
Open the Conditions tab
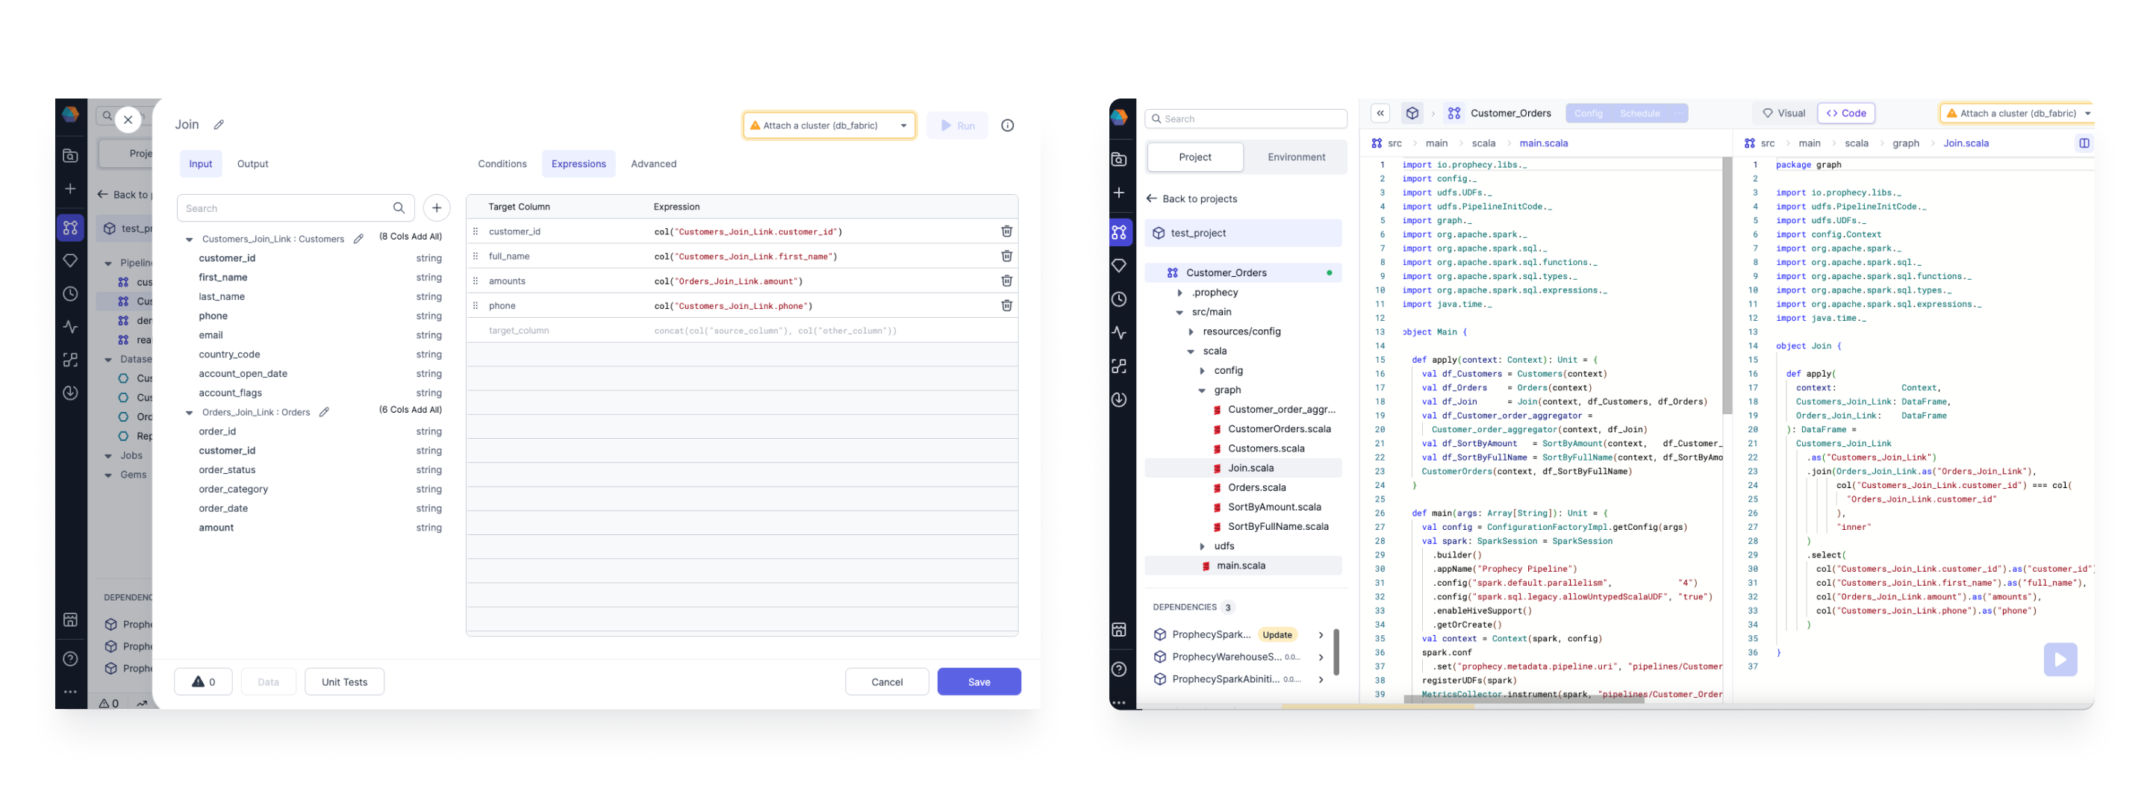point(502,164)
